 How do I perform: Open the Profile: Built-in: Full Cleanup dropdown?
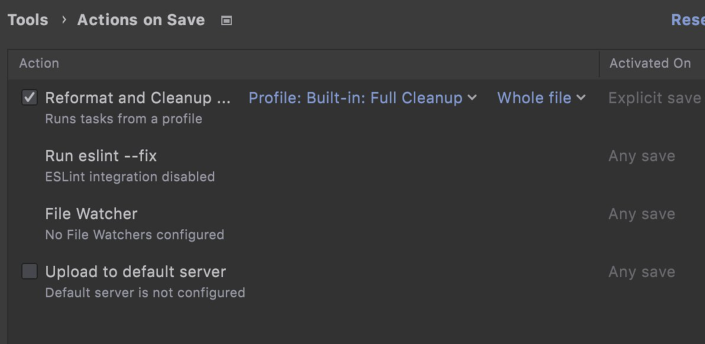(355, 98)
